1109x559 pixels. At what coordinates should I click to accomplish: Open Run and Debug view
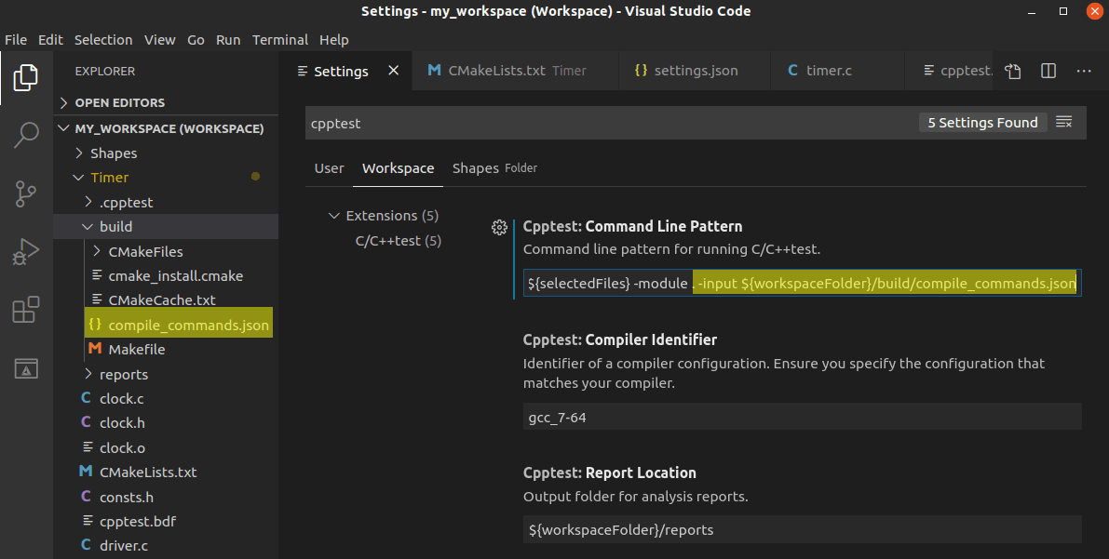tap(26, 251)
